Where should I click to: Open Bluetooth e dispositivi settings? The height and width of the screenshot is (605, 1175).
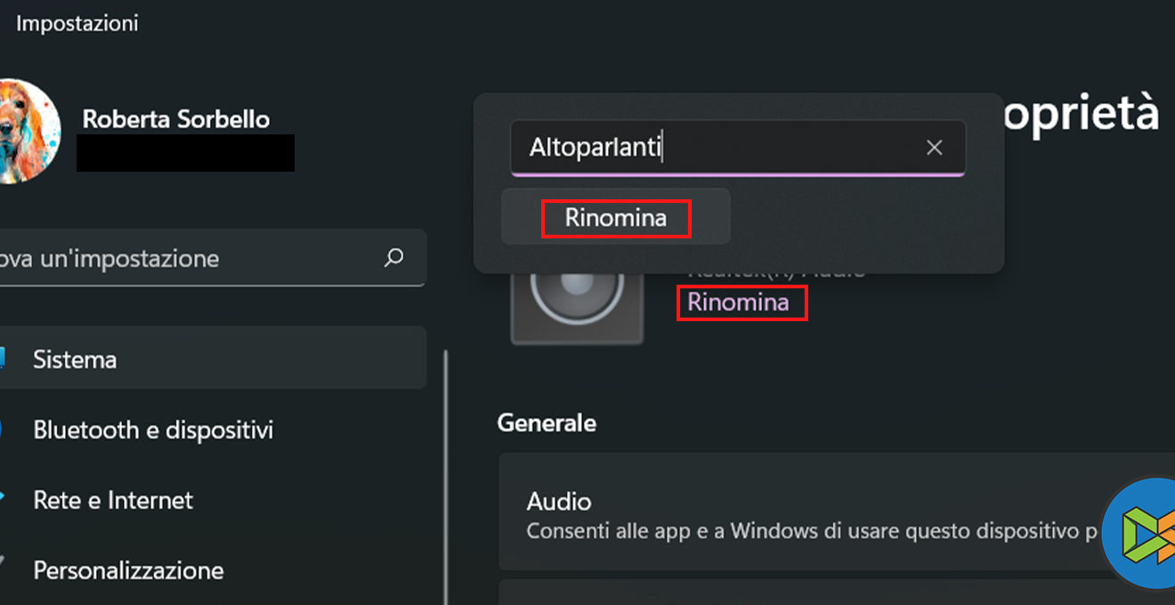pyautogui.click(x=153, y=430)
